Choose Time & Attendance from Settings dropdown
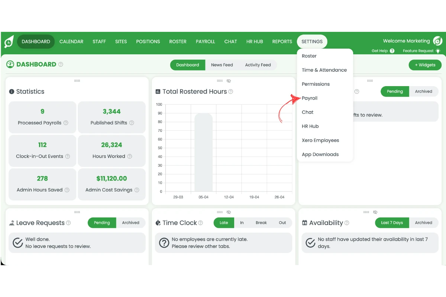Viewport: 446px width, 297px height. point(325,70)
